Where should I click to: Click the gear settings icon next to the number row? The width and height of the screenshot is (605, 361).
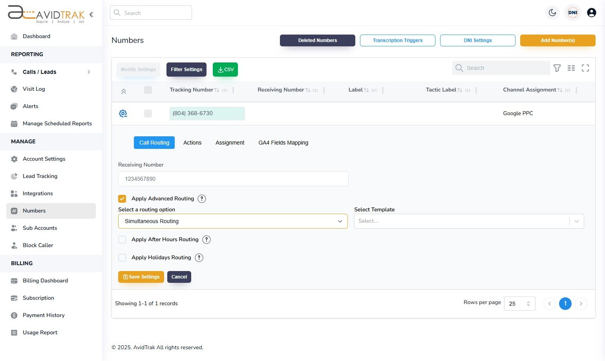coord(123,113)
